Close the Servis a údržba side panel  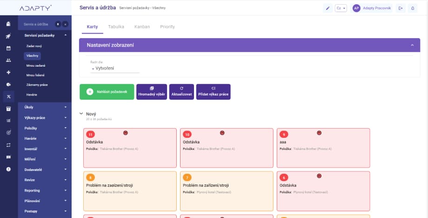[65, 24]
